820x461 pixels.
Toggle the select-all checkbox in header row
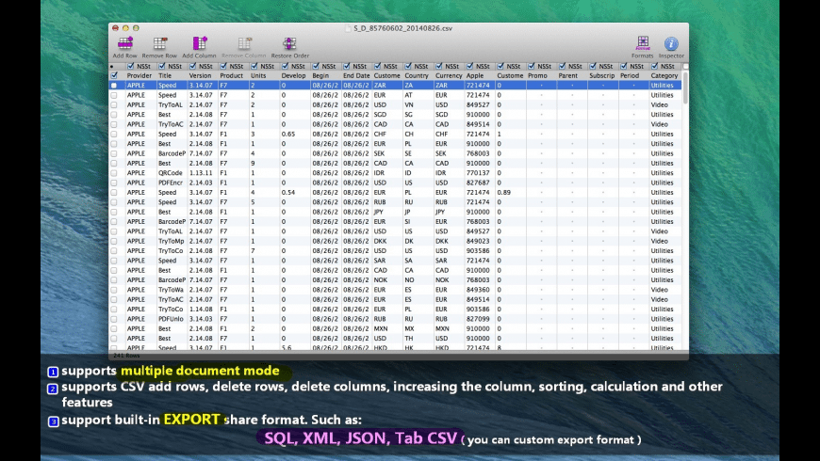click(114, 75)
